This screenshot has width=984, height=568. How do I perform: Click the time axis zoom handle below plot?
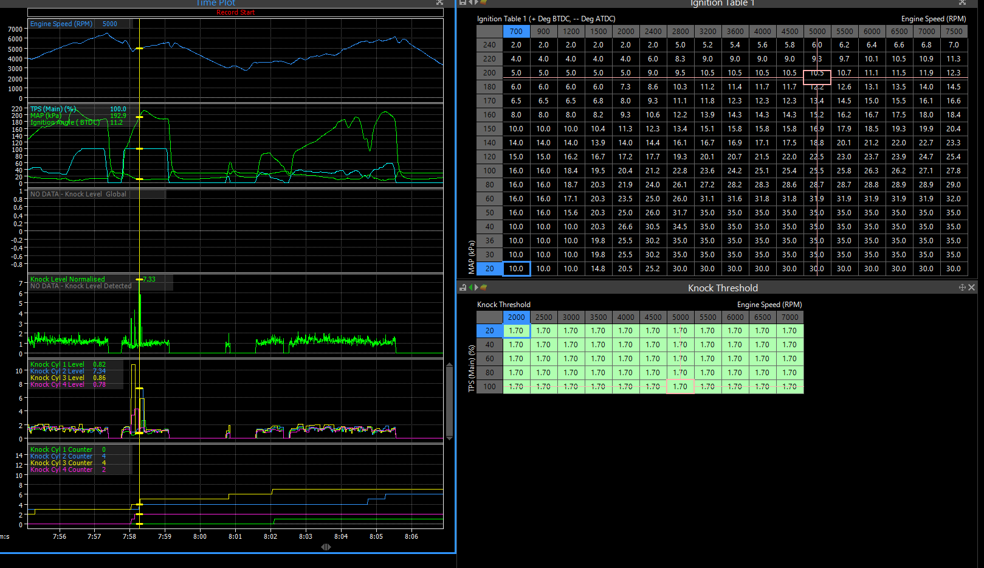click(326, 547)
